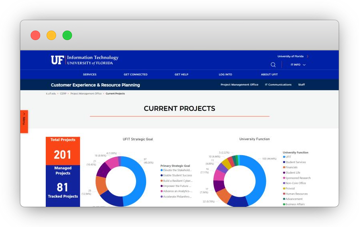Select Enable Student Success legend entry
The image size is (359, 227).
pos(176,175)
